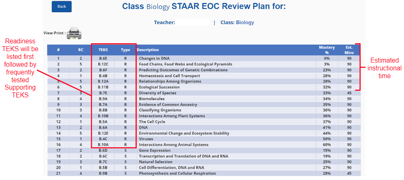The image size is (404, 180).
Task: Select Interactions Among Animal Systems
Action: tap(174, 145)
